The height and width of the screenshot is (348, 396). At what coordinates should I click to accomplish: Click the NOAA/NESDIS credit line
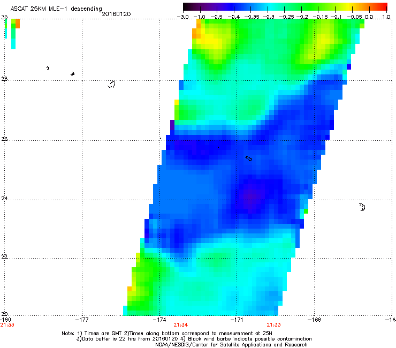coord(231,345)
